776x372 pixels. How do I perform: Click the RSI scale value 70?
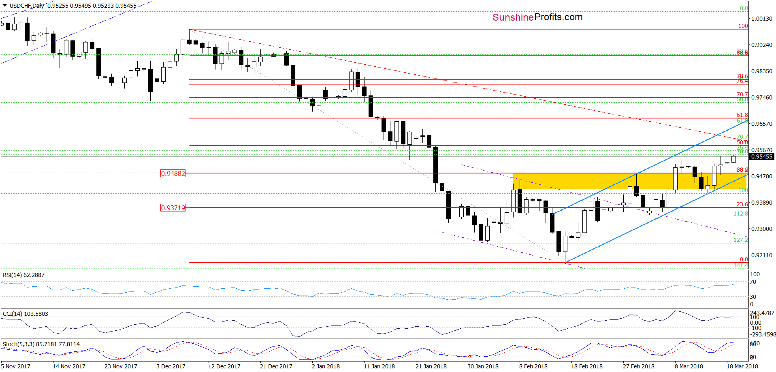(x=753, y=282)
